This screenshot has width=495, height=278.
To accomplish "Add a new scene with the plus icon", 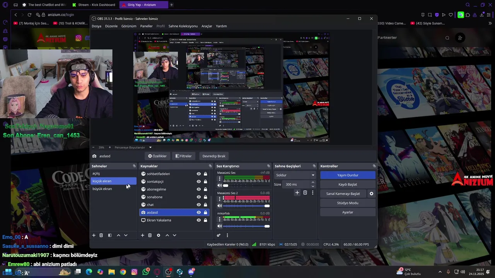I will tap(94, 235).
